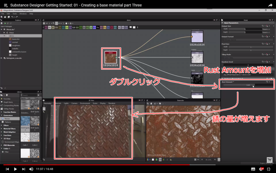Open the File menu
The height and width of the screenshot is (173, 276).
[x=3, y=14]
